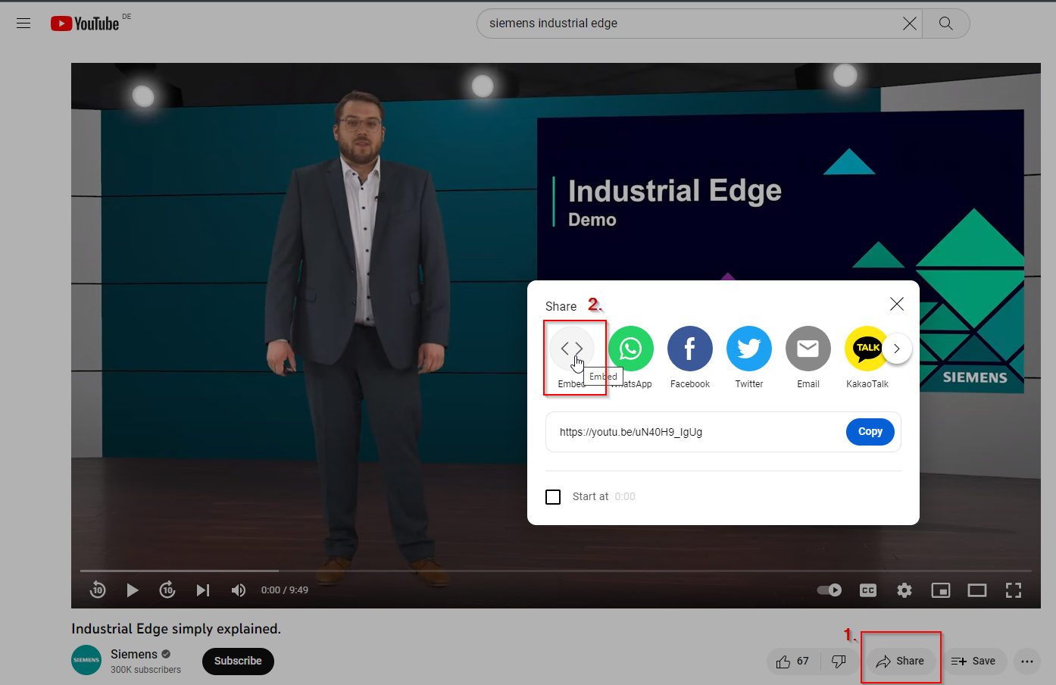
Task: Copy the video share link
Action: (x=870, y=431)
